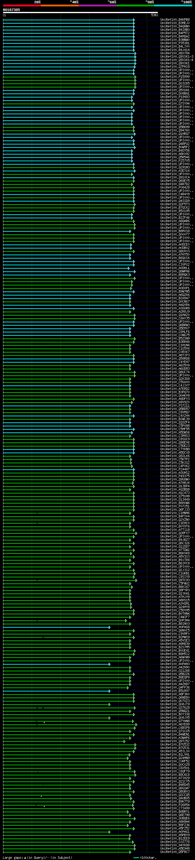
Task: Open hit UniRef100_B4J414
Action: click(x=175, y=50)
